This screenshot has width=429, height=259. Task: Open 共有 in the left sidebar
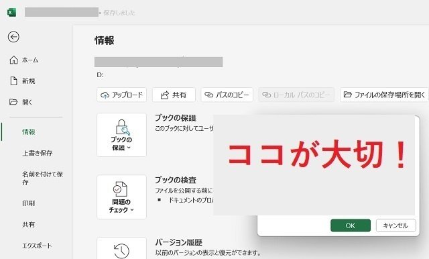(x=28, y=225)
